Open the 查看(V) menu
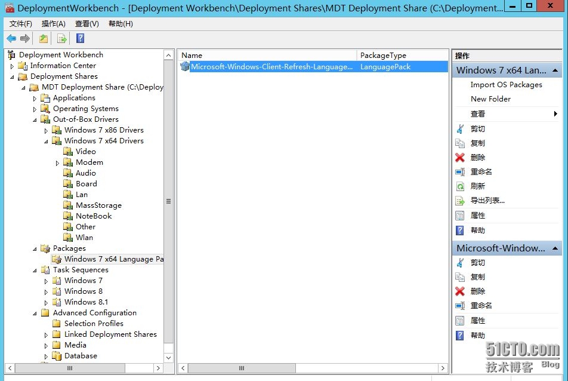Viewport: 568px width, 381px height. pos(87,24)
